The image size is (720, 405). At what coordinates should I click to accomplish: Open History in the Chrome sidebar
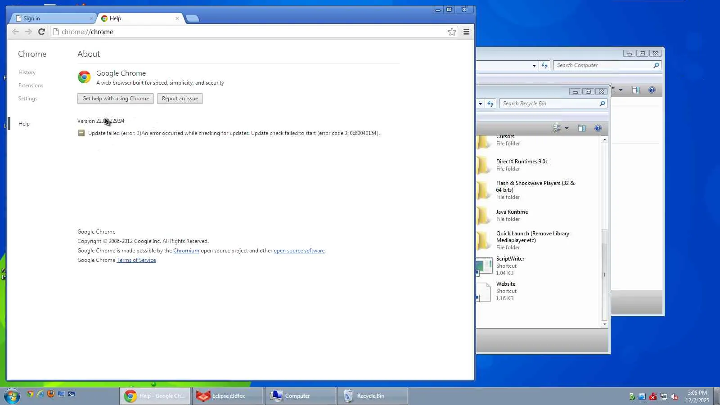pyautogui.click(x=27, y=72)
